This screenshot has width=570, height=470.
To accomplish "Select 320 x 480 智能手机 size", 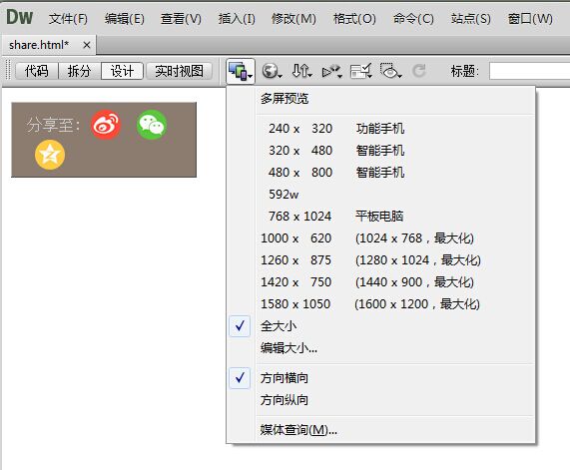I will click(380, 151).
